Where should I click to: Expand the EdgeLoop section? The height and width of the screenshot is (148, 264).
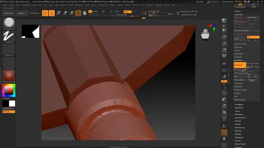[238, 47]
